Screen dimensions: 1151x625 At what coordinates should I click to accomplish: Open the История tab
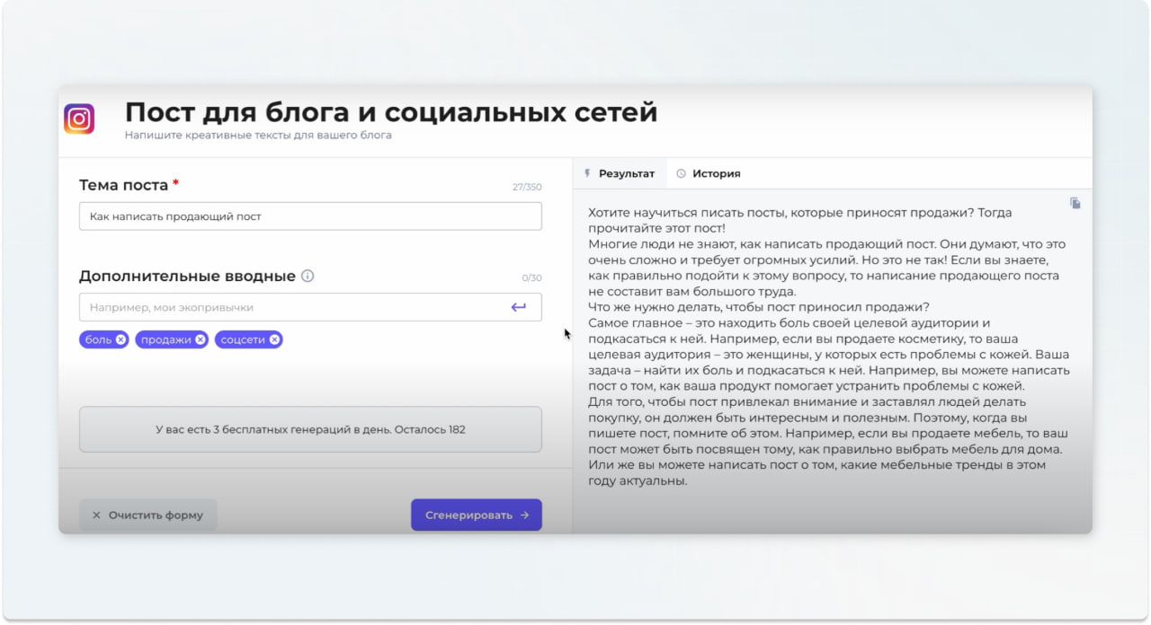click(x=709, y=173)
